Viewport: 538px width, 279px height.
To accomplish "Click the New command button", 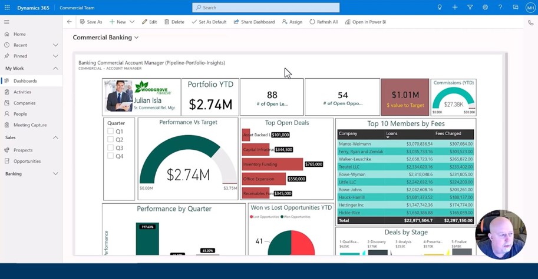I will pyautogui.click(x=118, y=22).
